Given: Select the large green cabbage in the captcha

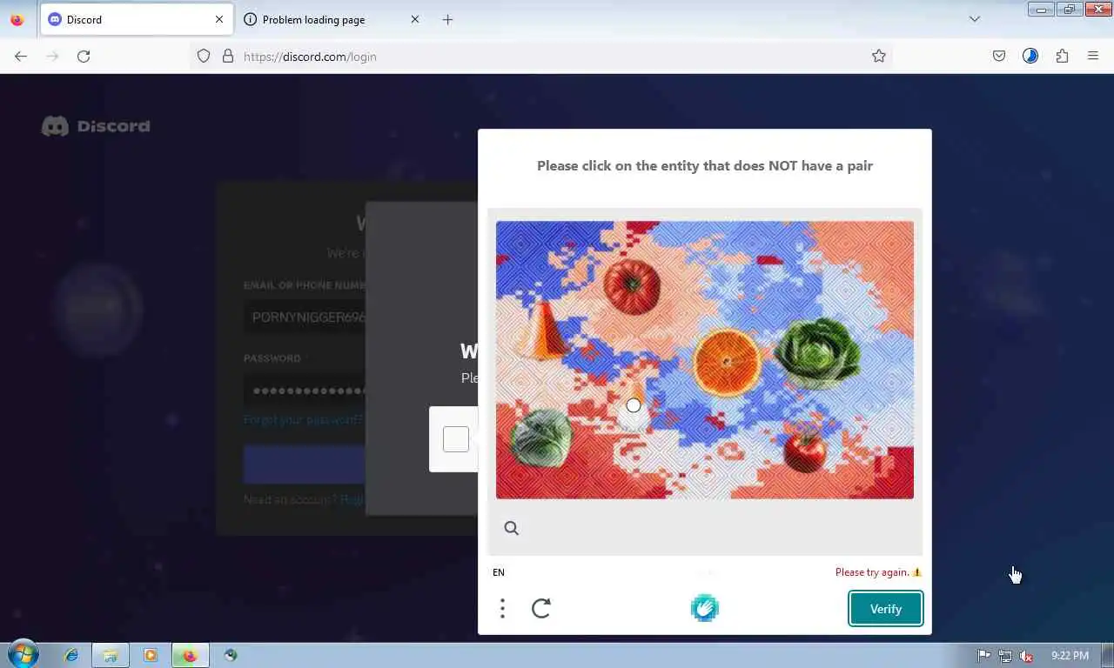Looking at the screenshot, I should tap(817, 351).
